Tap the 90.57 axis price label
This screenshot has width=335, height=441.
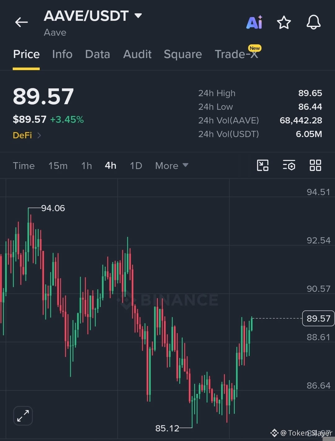tap(319, 289)
